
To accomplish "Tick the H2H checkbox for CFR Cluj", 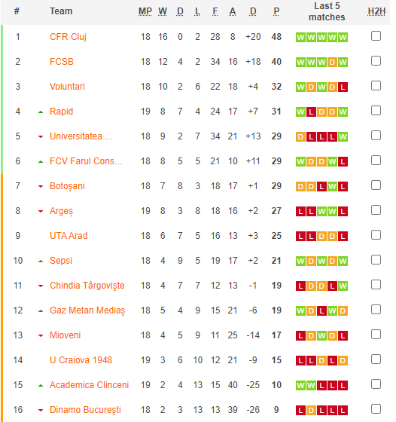I will click(x=376, y=36).
